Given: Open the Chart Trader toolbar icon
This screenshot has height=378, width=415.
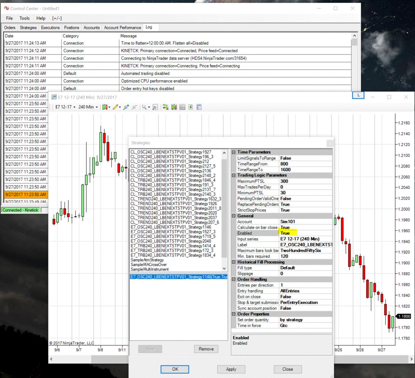Looking at the screenshot, I should pos(166,107).
